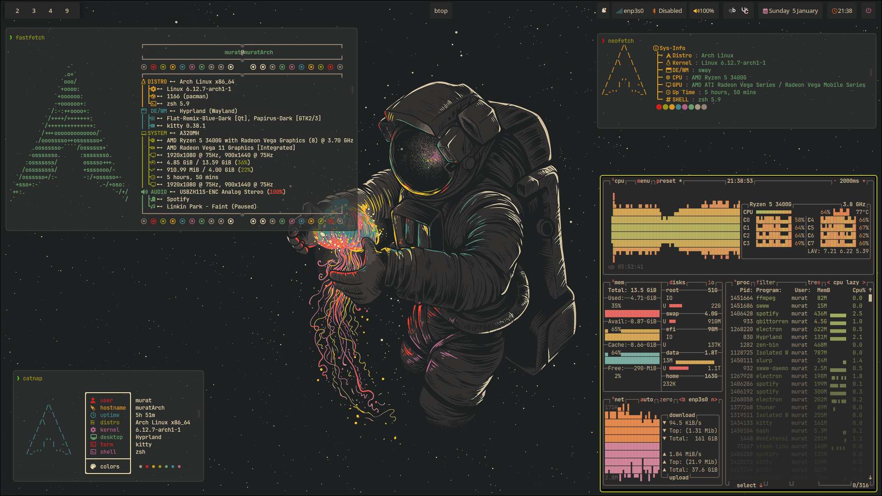Image resolution: width=882 pixels, height=496 pixels.
Task: Click the fastfetch window scrollbar
Action: (x=353, y=89)
